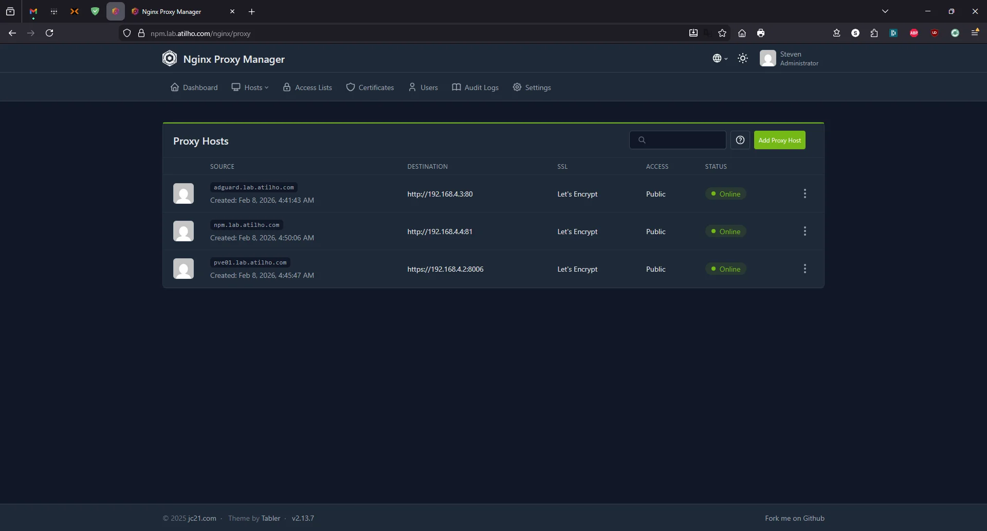The height and width of the screenshot is (531, 987).
Task: Open Access Lists via its padlock icon
Action: (x=287, y=87)
